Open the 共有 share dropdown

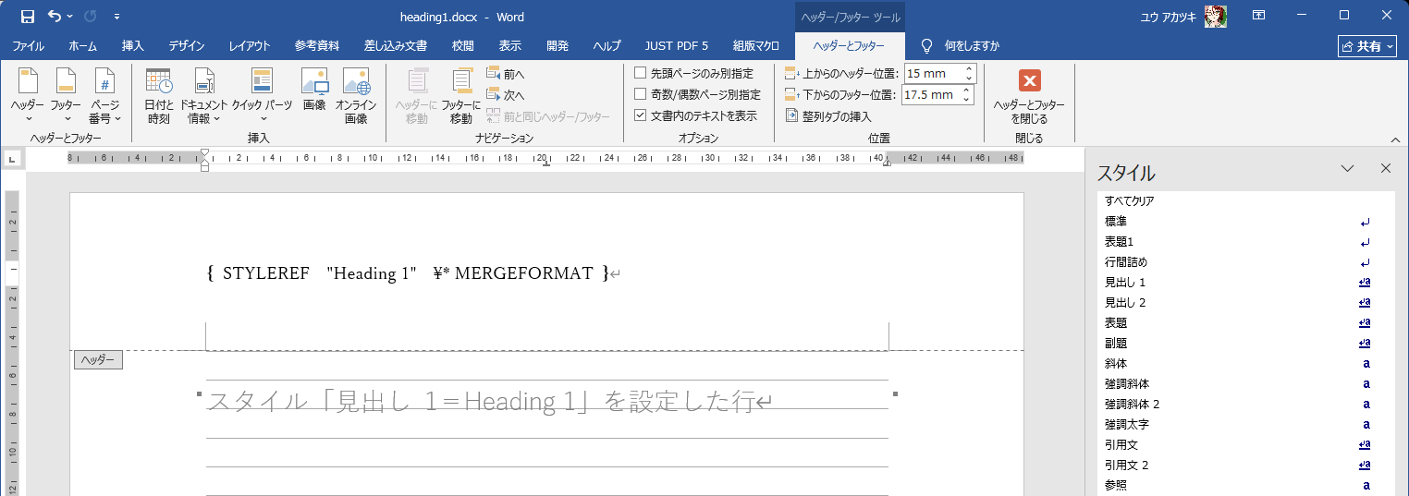point(1367,46)
